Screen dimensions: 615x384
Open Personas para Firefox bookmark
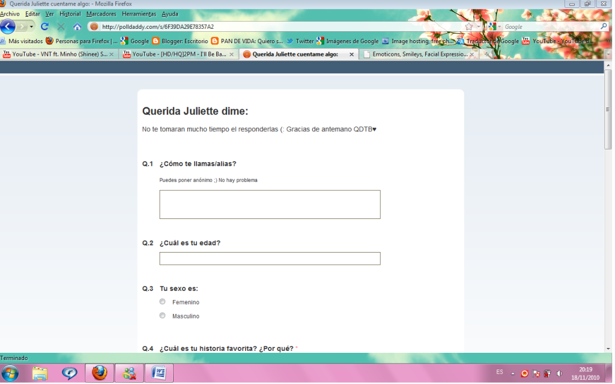coord(82,41)
